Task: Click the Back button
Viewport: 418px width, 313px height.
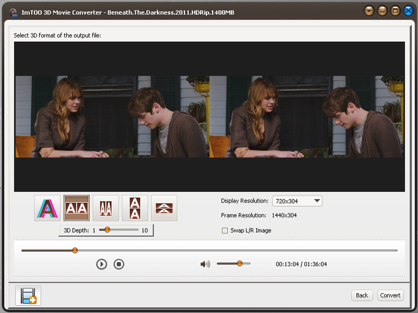Action: tap(362, 295)
